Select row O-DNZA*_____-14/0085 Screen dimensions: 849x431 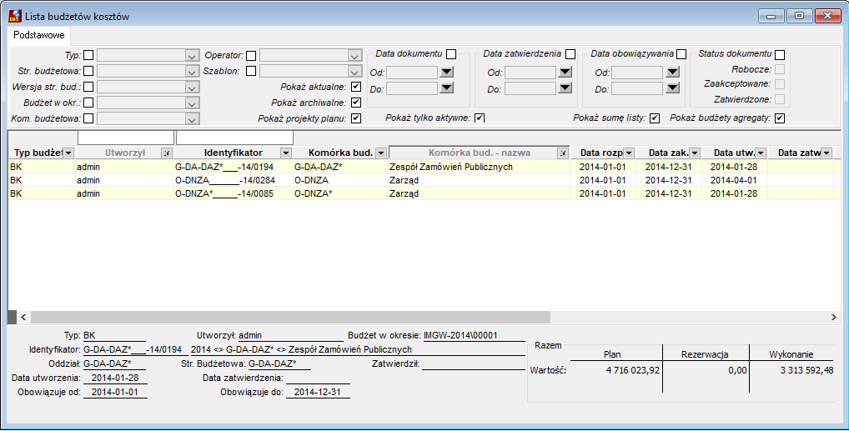pyautogui.click(x=424, y=193)
